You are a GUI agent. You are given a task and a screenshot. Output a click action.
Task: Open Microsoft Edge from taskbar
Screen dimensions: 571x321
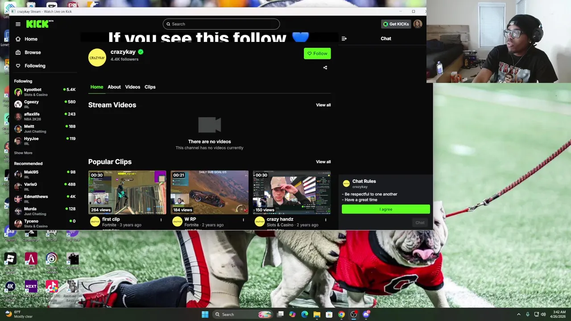[x=305, y=315]
